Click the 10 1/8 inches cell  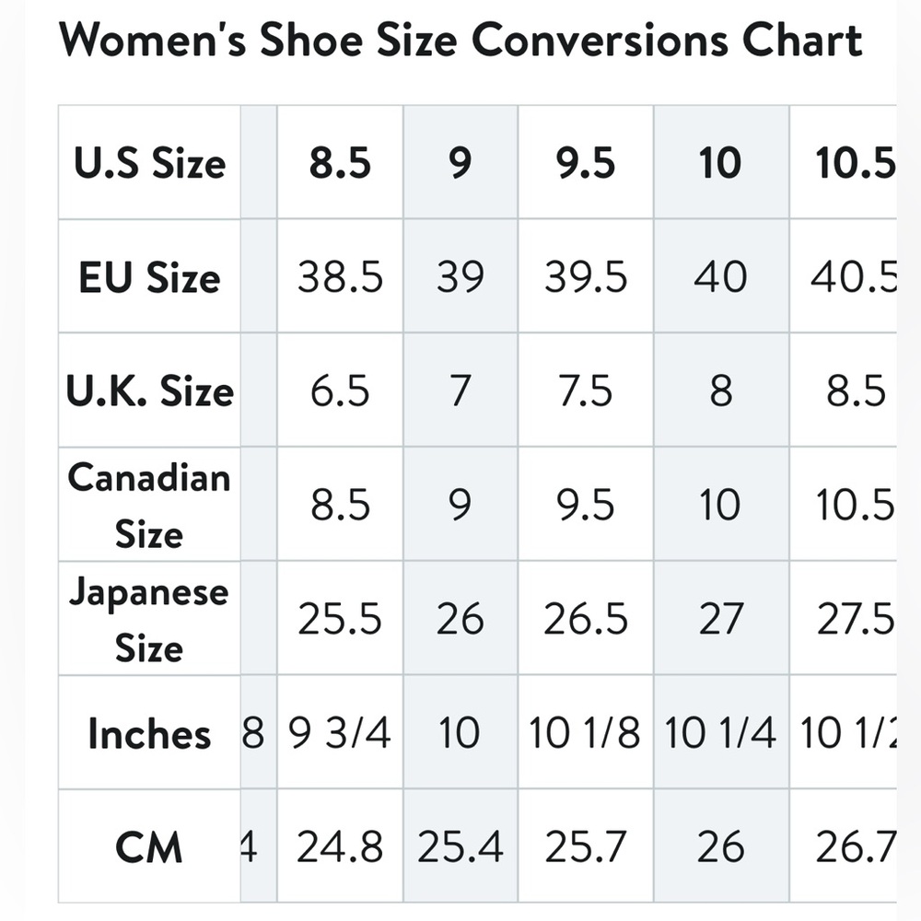coord(586,732)
